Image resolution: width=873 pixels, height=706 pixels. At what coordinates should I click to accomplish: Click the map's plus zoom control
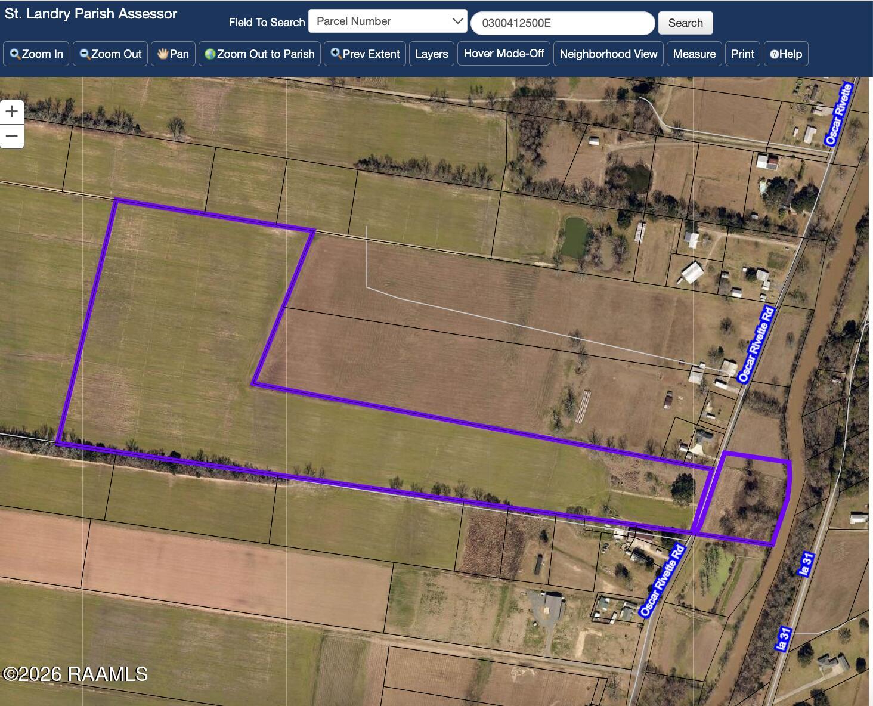(12, 111)
